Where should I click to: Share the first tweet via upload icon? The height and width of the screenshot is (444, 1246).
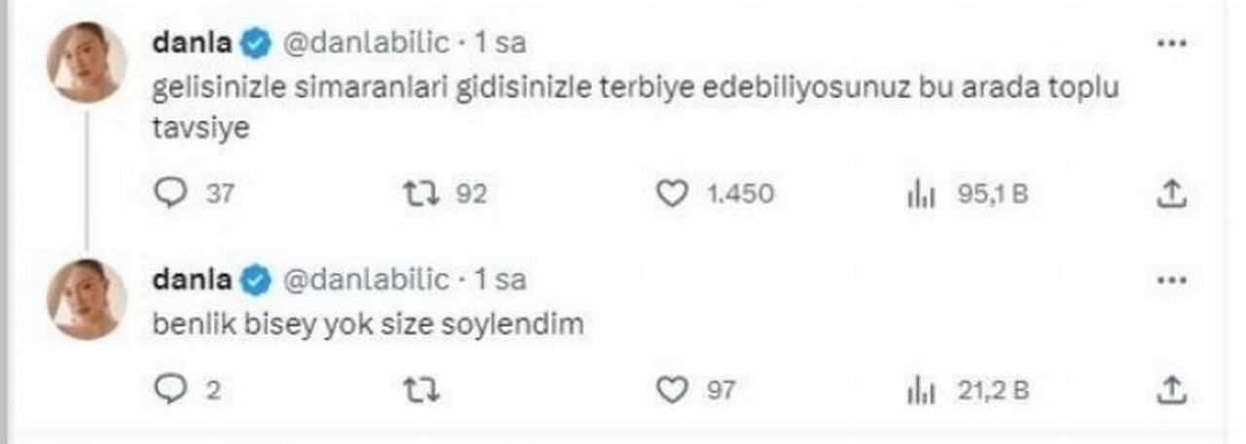click(1173, 194)
